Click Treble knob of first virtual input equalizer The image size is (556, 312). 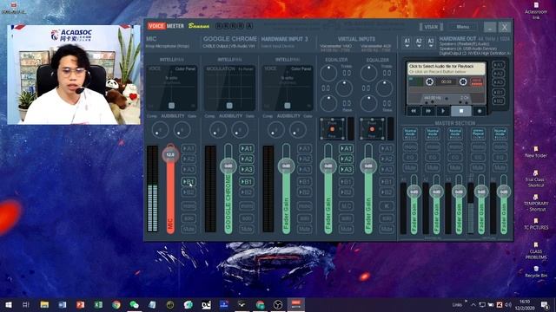328,73
